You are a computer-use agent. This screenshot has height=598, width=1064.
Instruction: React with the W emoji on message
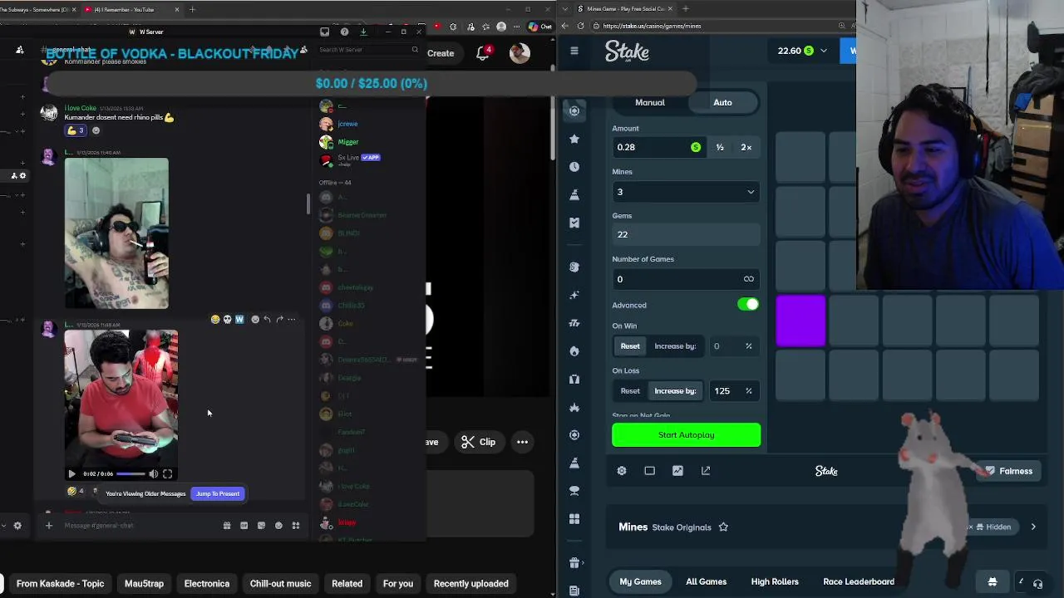click(239, 319)
